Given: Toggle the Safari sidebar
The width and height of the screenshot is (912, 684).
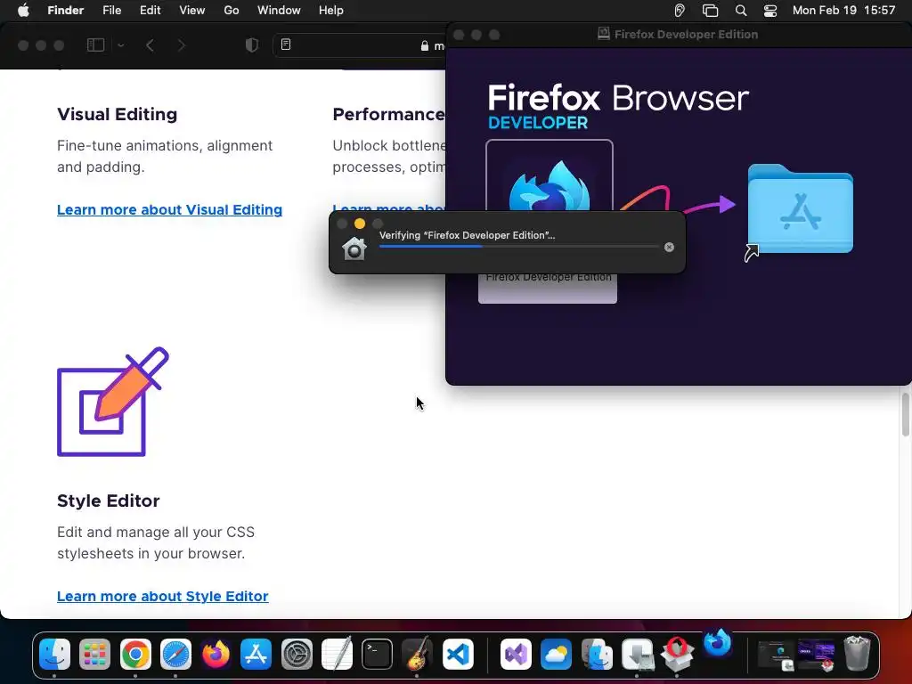Looking at the screenshot, I should tap(95, 45).
